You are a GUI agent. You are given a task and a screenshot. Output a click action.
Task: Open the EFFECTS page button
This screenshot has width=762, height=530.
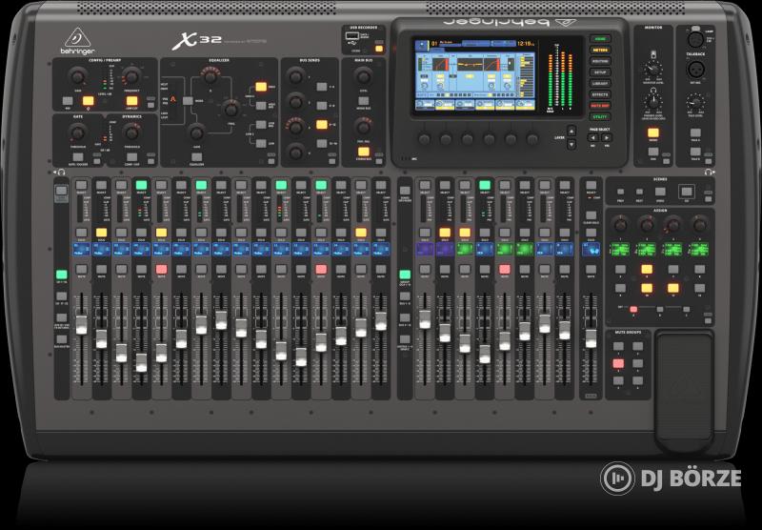coord(600,94)
